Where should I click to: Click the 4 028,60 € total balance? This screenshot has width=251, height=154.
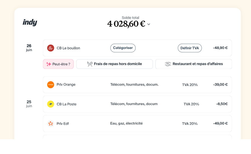tap(126, 24)
